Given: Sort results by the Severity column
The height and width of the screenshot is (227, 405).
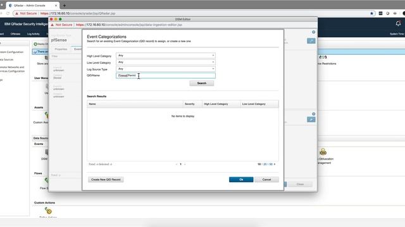Looking at the screenshot, I should (192, 104).
